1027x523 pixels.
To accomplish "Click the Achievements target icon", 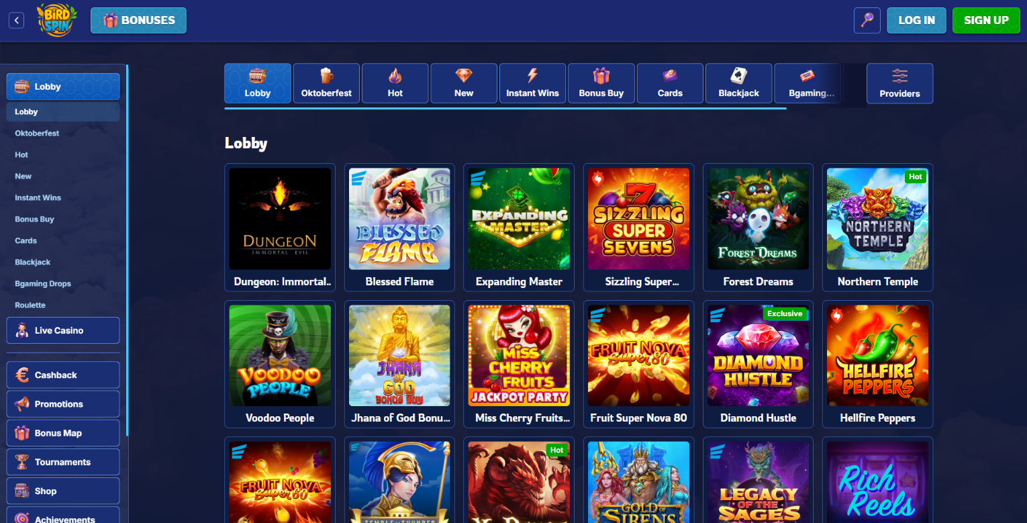I will pyautogui.click(x=22, y=518).
